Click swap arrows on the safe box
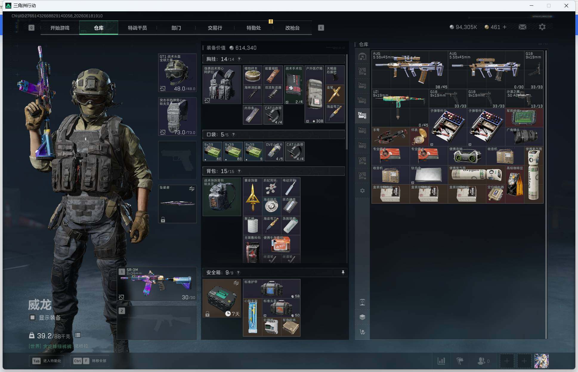The width and height of the screenshot is (578, 372). click(x=236, y=283)
